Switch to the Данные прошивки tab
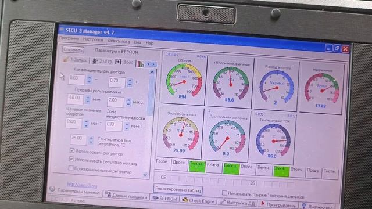The width and height of the screenshot is (372, 209). coord(126,196)
